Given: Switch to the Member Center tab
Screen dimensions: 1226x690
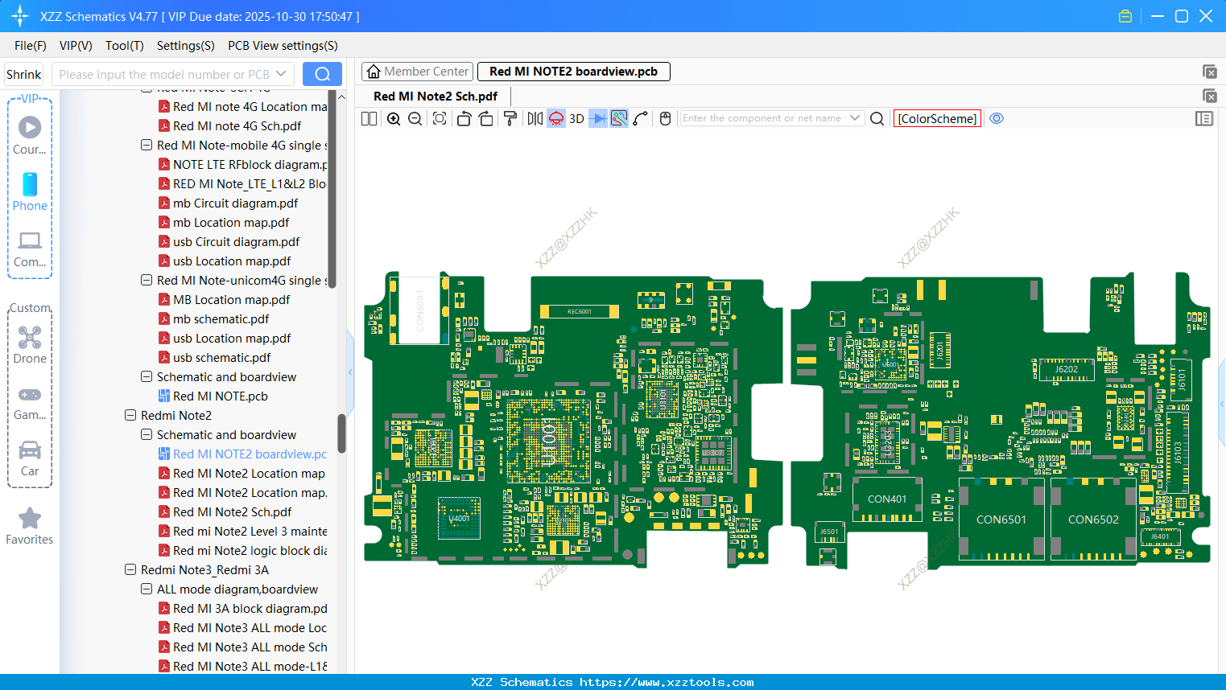Looking at the screenshot, I should click(417, 72).
